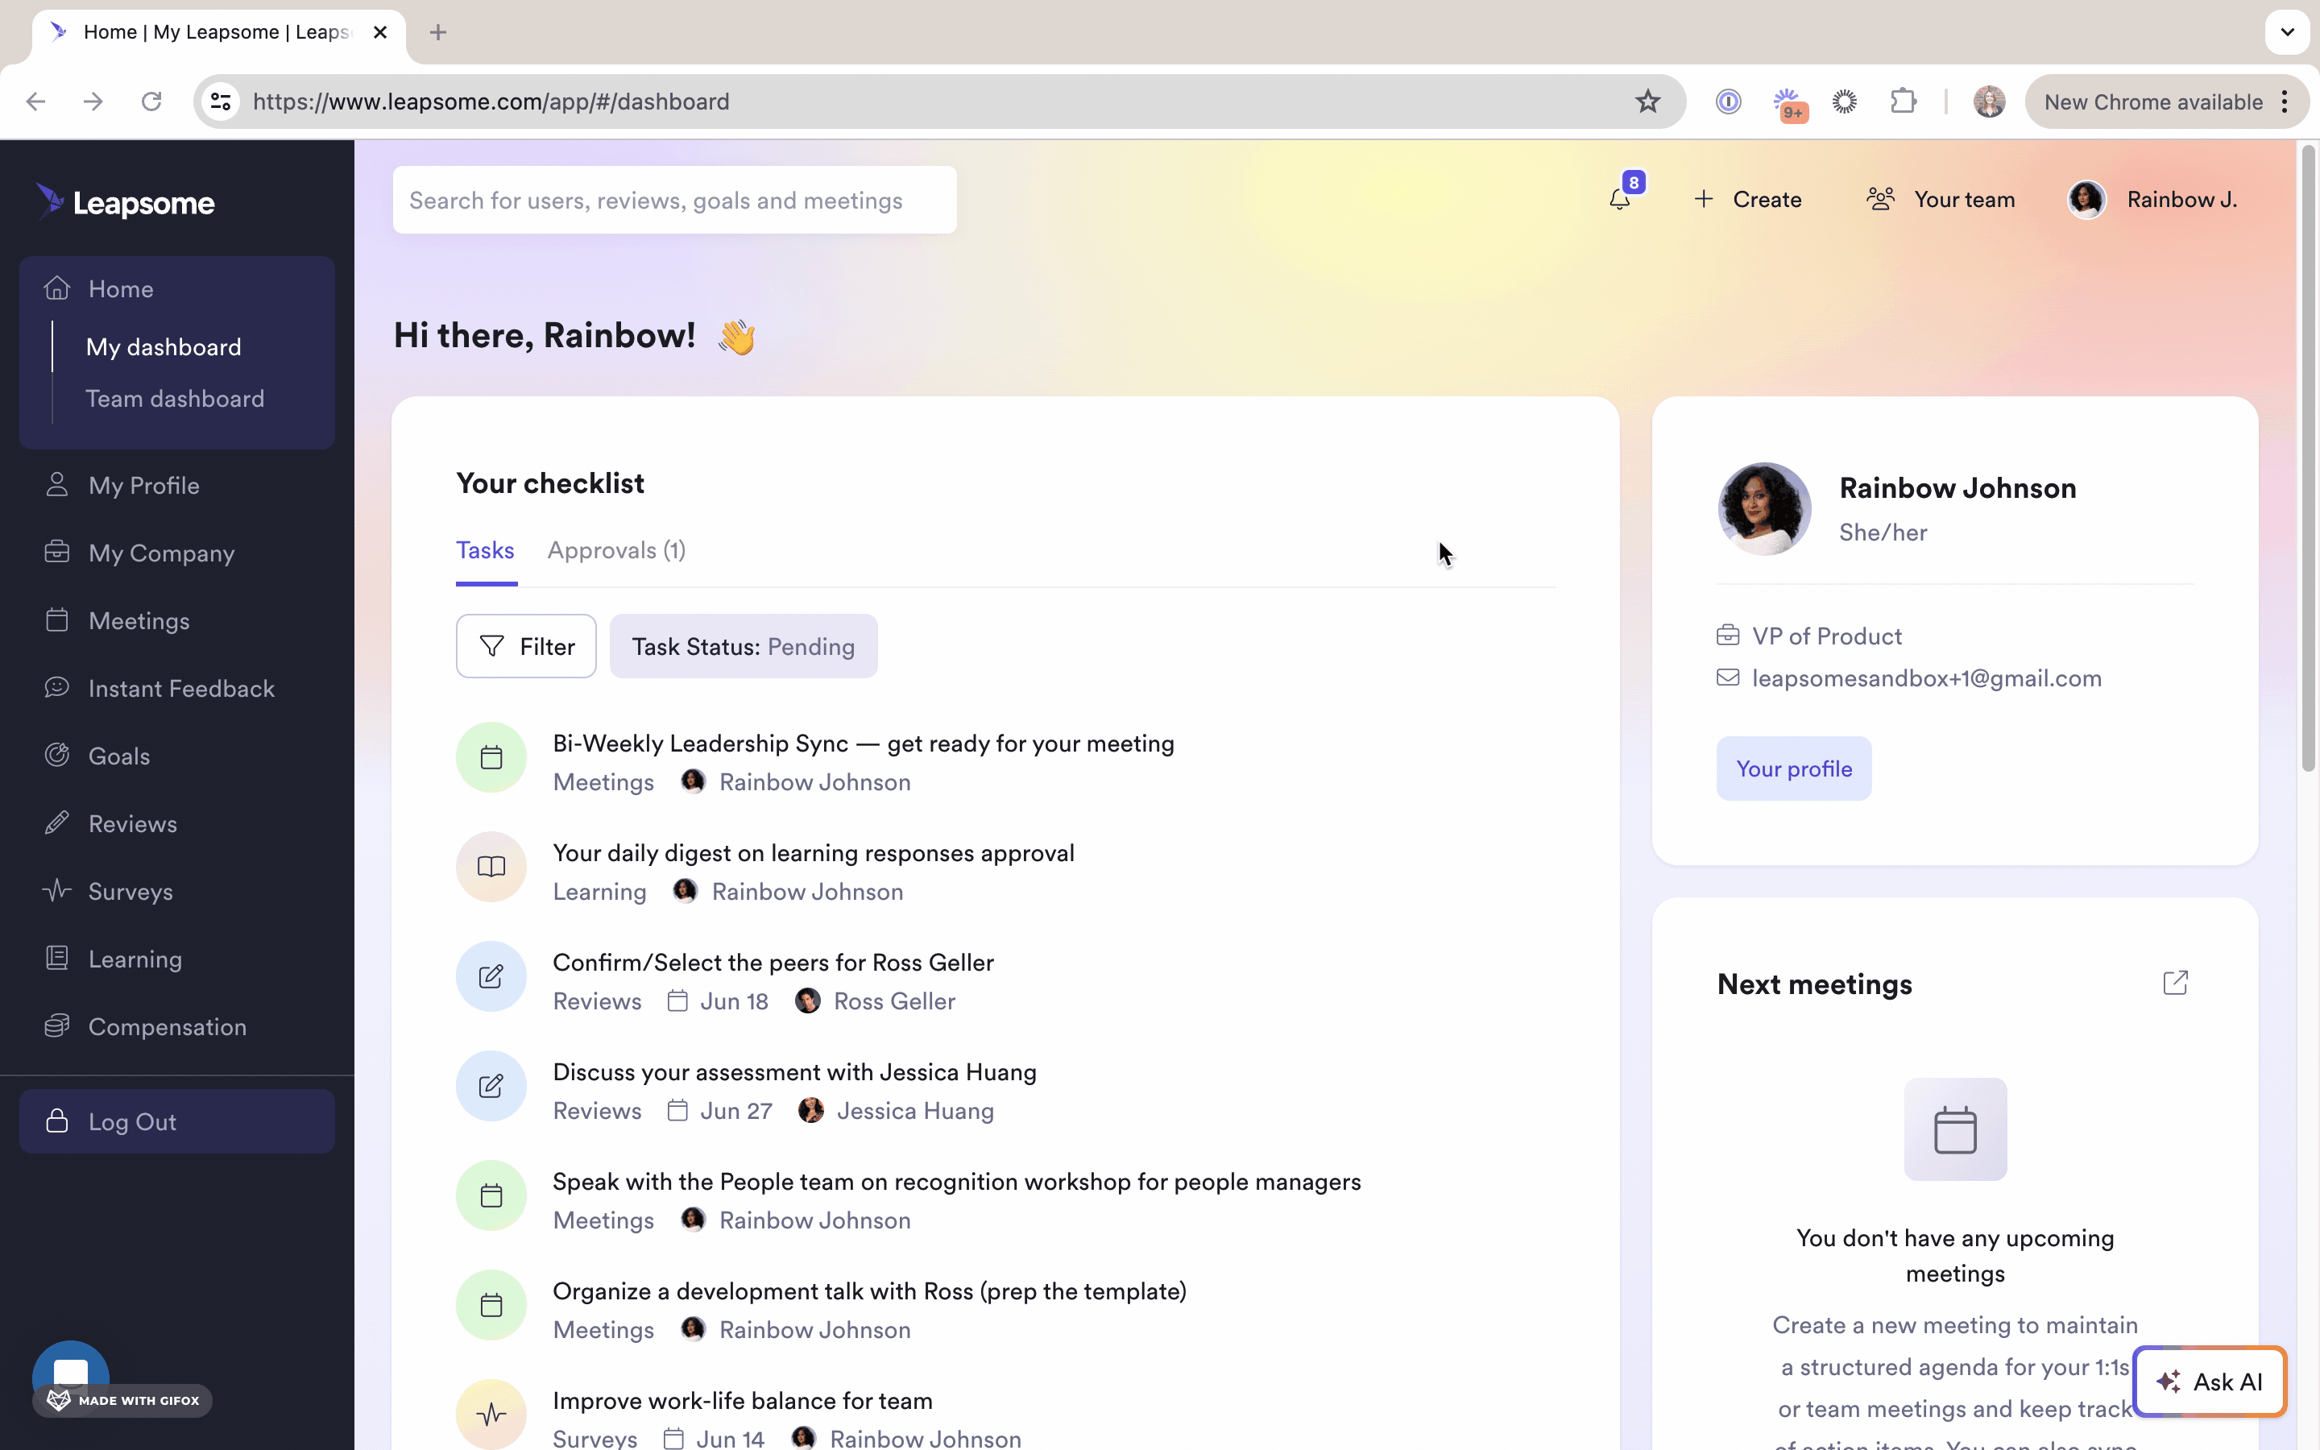Screen dimensions: 2320x1450
Task: Focus the search field for users and reviews
Action: (x=674, y=200)
